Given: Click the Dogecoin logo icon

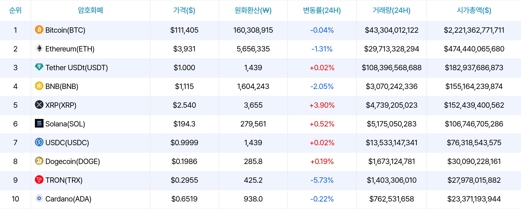Looking at the screenshot, I should tap(39, 161).
